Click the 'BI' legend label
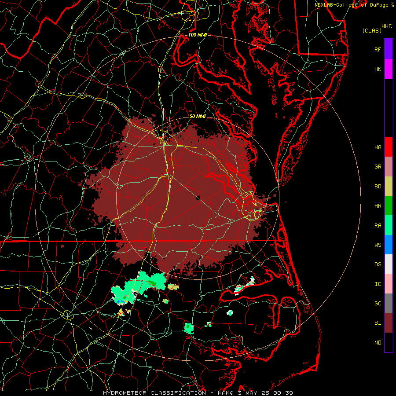Screen dimensions: 396x396 point(378,323)
